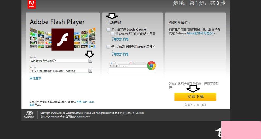Open the Adobe 软件许可协议 link

tap(200, 33)
